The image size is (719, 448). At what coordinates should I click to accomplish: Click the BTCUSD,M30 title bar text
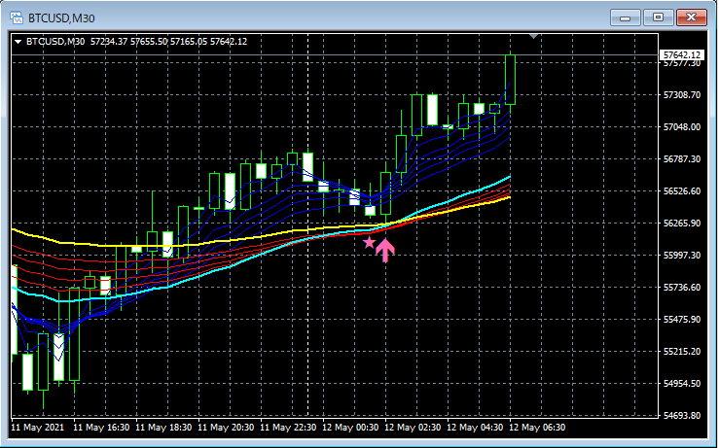coord(61,18)
